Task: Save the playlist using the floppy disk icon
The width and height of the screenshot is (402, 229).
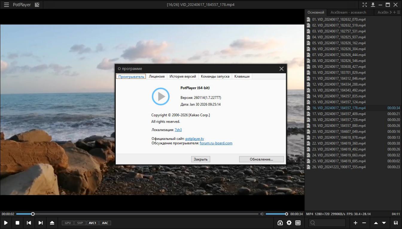Action: coord(396,223)
